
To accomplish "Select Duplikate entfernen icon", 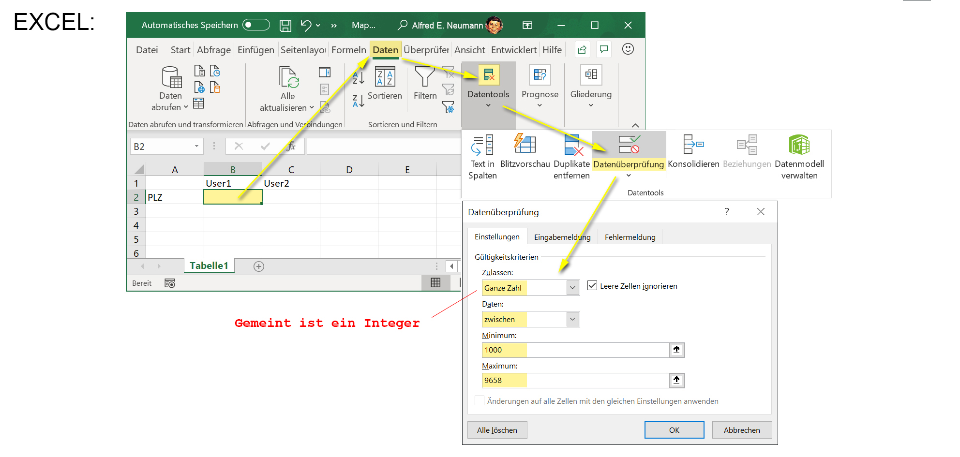I will click(x=572, y=145).
